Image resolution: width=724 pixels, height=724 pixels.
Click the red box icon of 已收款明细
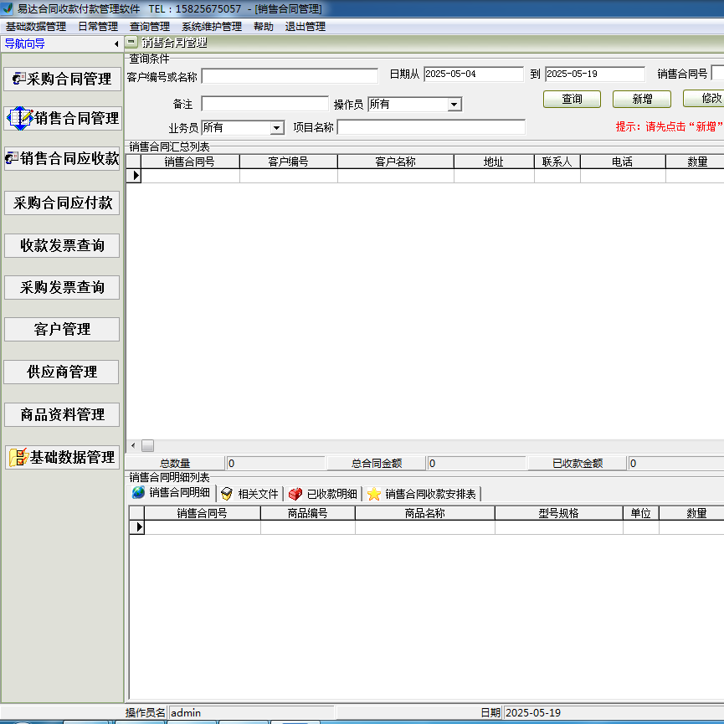tap(295, 494)
